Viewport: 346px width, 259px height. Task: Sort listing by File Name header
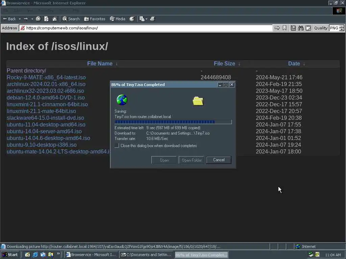(100, 63)
